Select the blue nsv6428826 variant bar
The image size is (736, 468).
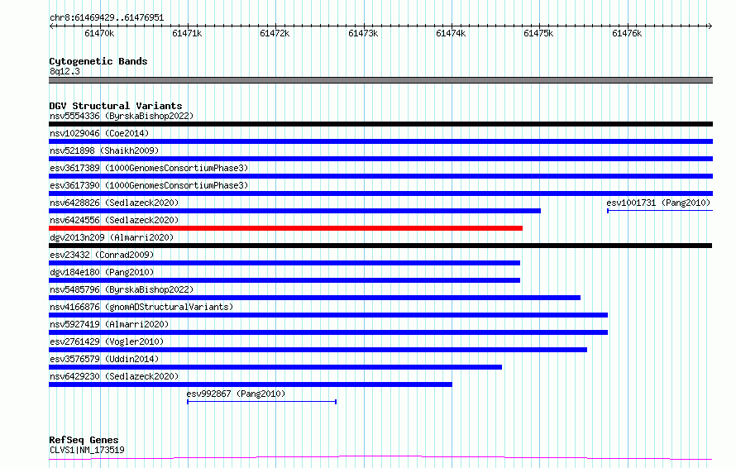click(294, 211)
